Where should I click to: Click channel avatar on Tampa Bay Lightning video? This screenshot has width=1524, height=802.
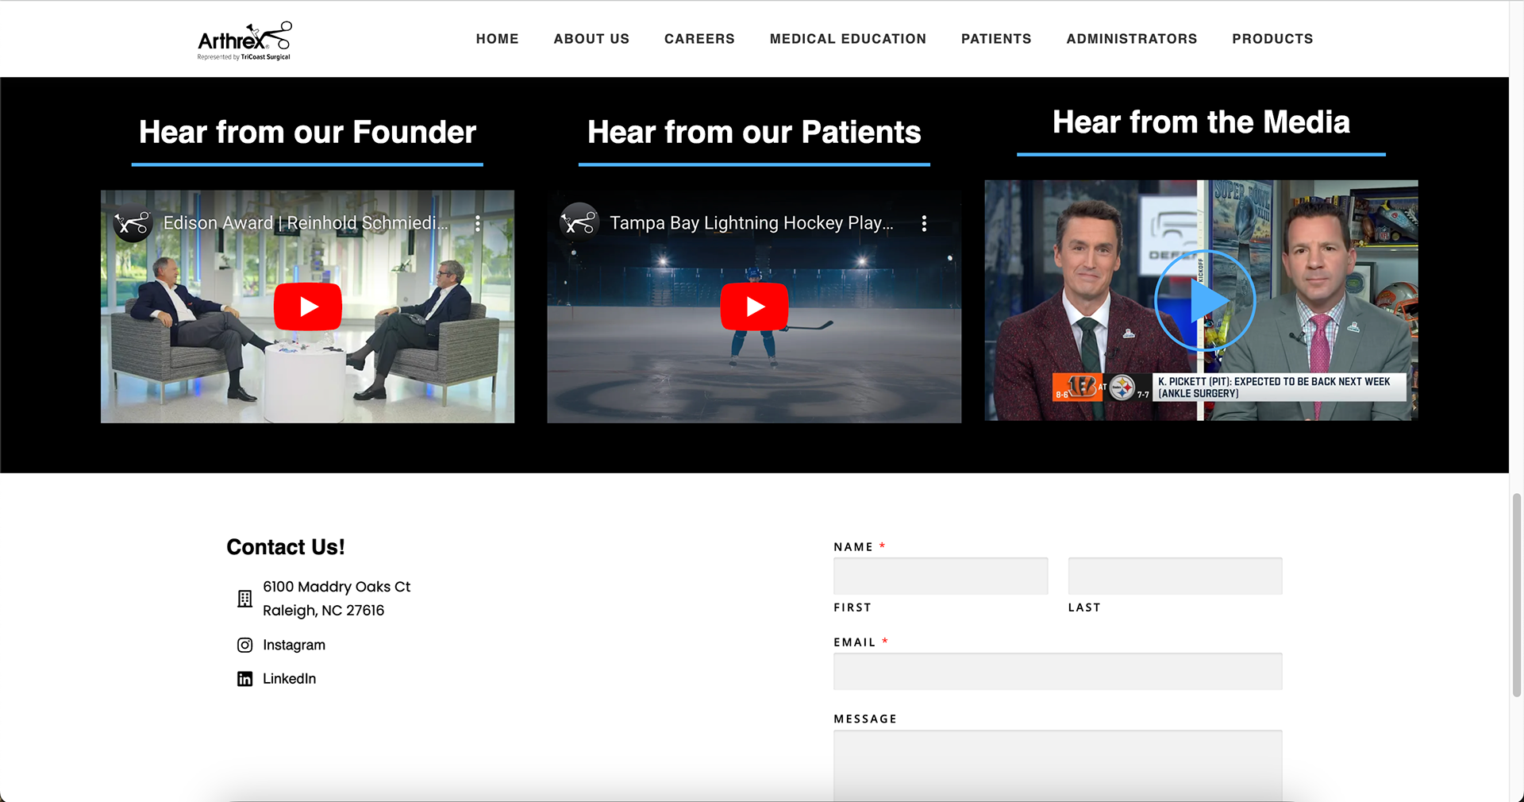(x=579, y=223)
